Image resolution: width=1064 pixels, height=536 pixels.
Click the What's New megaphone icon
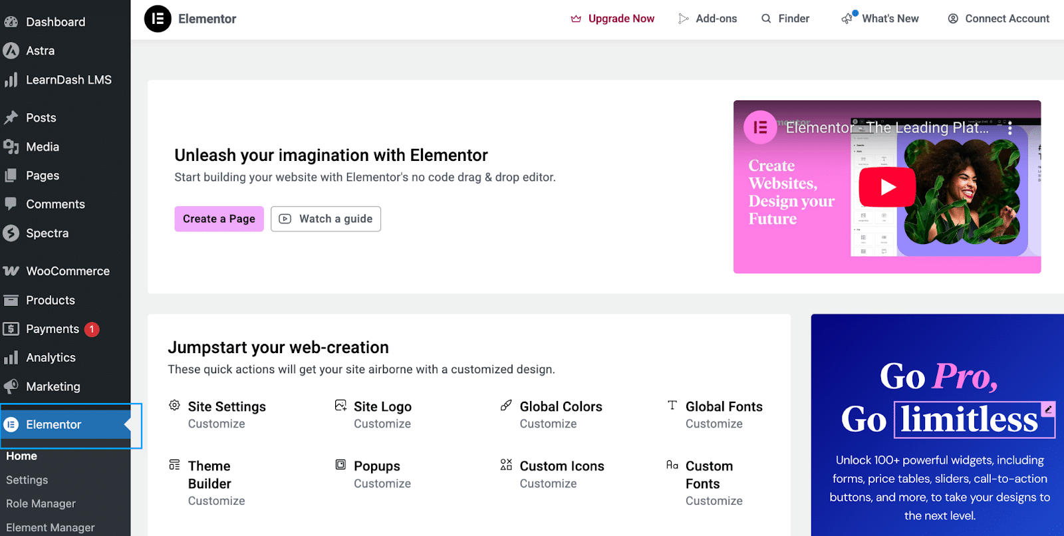pos(848,19)
